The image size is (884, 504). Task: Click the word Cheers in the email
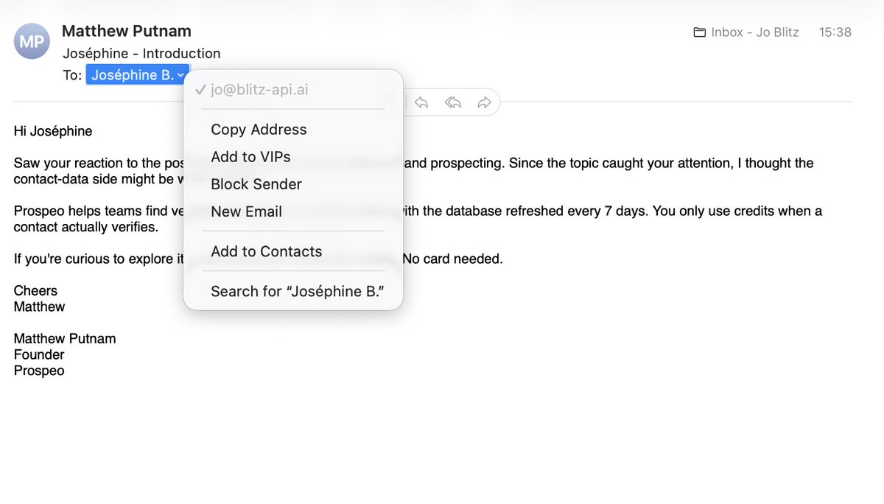35,290
